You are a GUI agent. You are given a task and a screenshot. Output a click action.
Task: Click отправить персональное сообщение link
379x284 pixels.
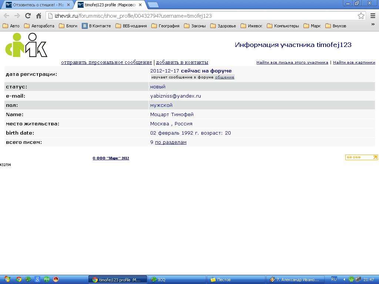coord(107,62)
